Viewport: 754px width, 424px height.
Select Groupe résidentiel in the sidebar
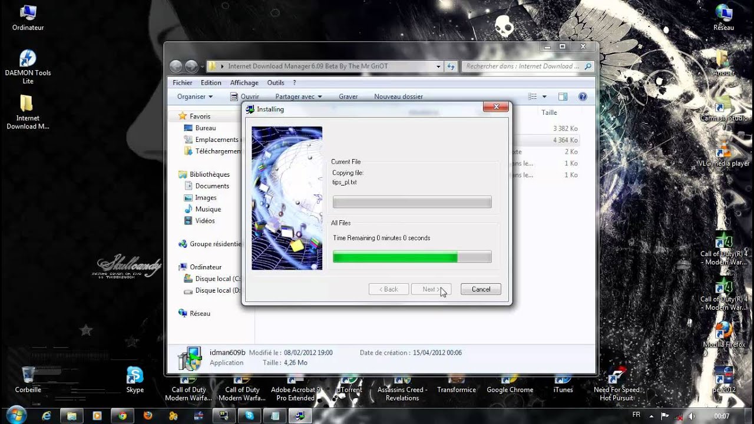click(210, 244)
